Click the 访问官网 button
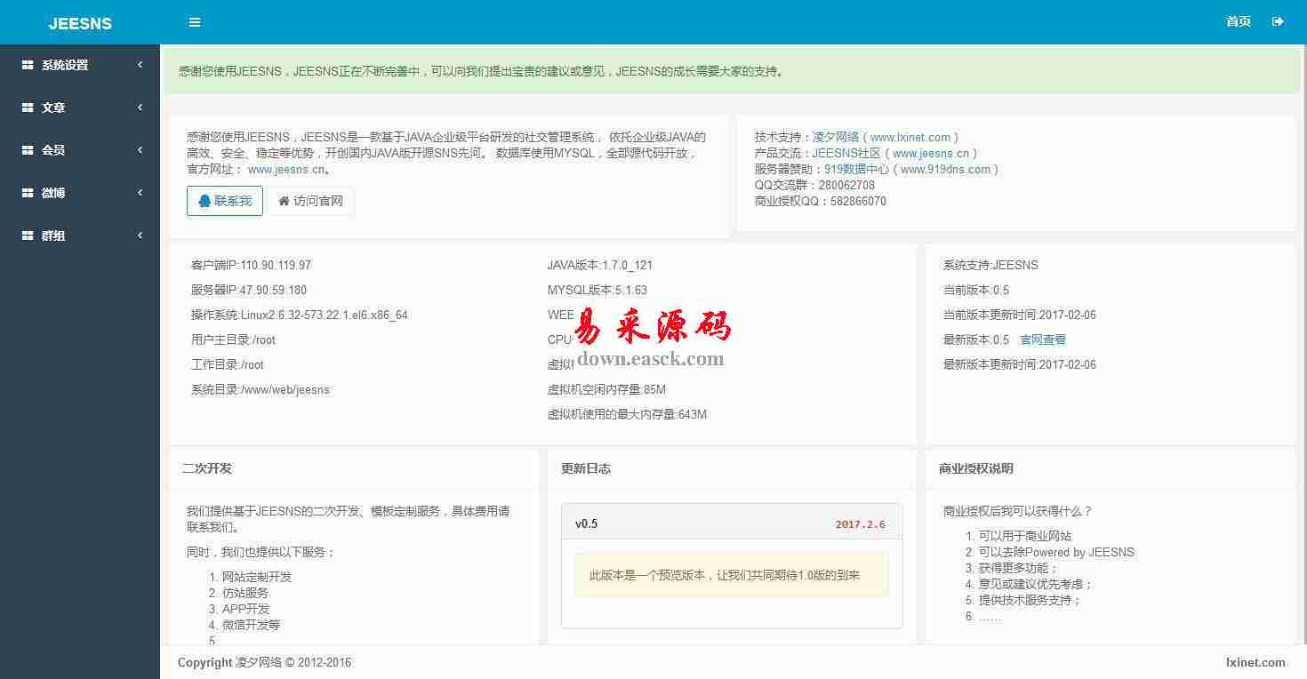The height and width of the screenshot is (679, 1307). (311, 201)
